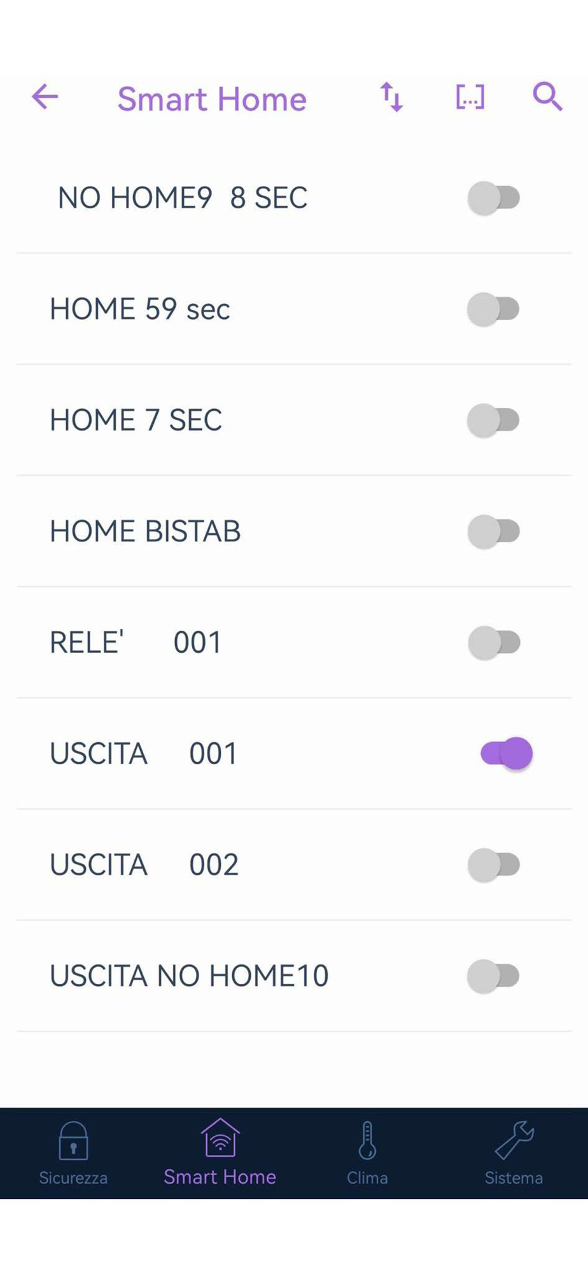
Task: Disable the USCITA 001 switch
Action: click(507, 754)
